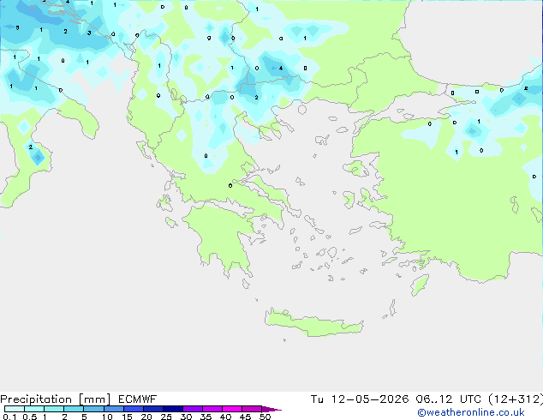The width and height of the screenshot is (543, 420).
Task: Click the '0' value north of Gulf of Corinth
Action: pyautogui.click(x=230, y=186)
